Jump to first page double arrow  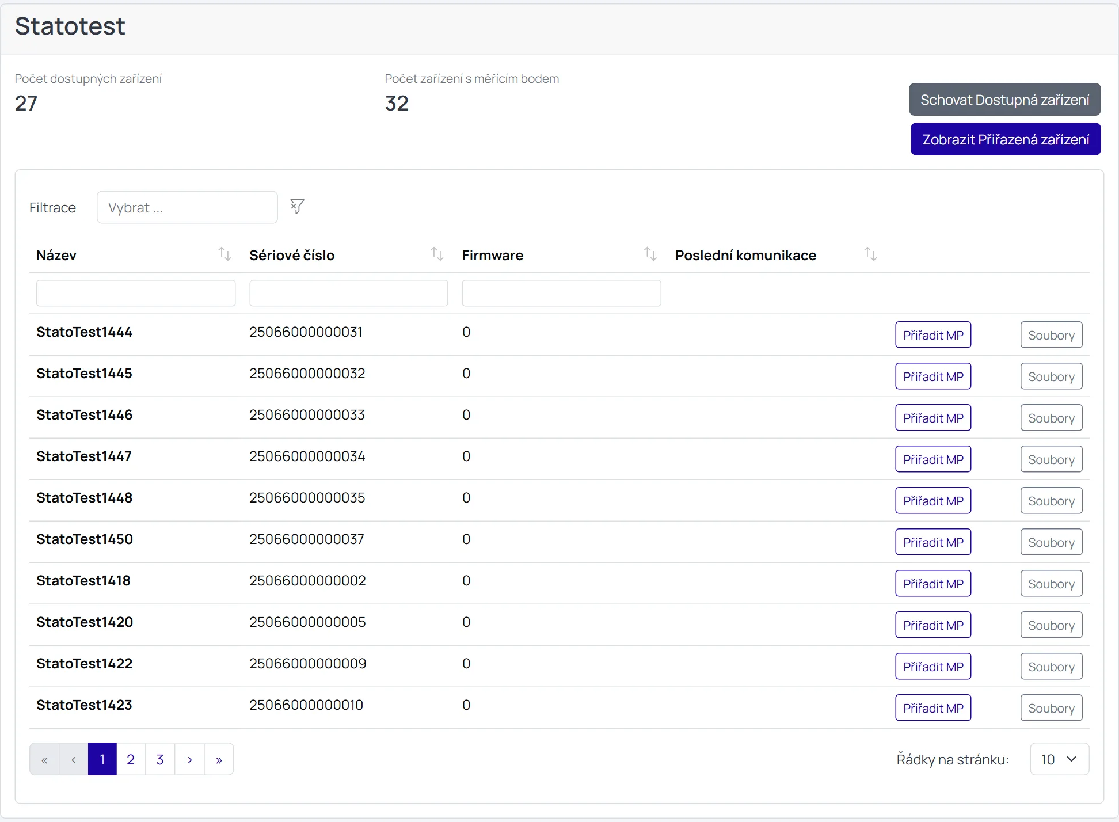44,759
